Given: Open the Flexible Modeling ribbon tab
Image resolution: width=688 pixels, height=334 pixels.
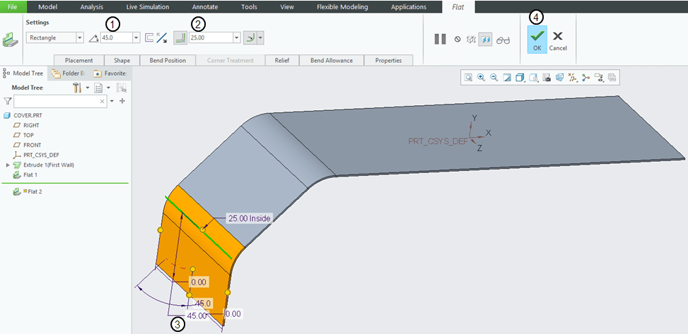Looking at the screenshot, I should 342,7.
